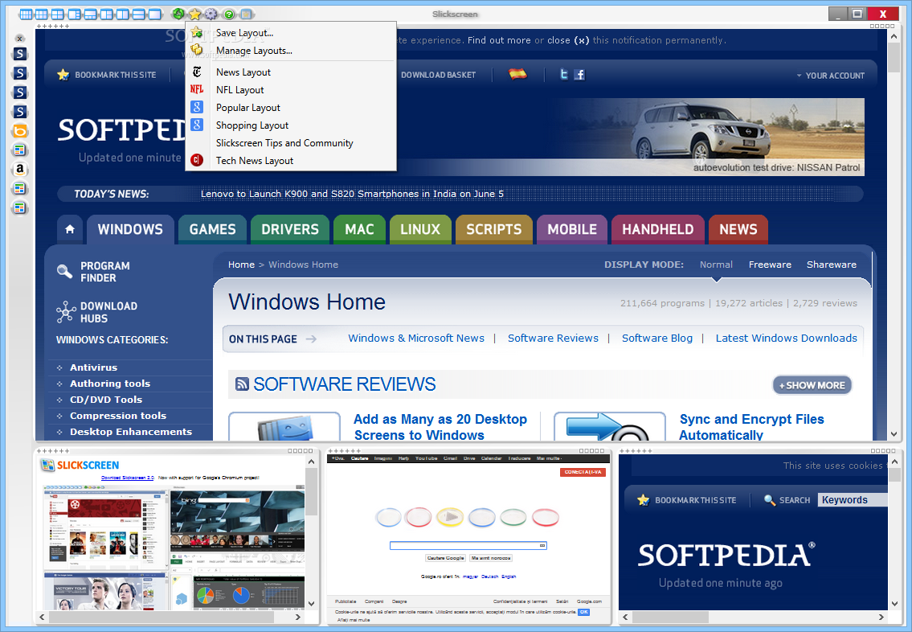Click the Facebook icon on Softpedia header
Image resolution: width=912 pixels, height=632 pixels.
click(x=579, y=75)
